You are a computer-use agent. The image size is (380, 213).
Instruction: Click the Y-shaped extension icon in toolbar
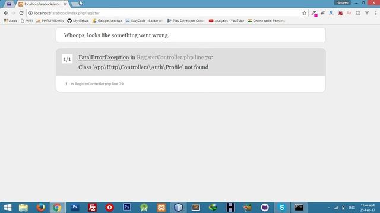pos(367,13)
